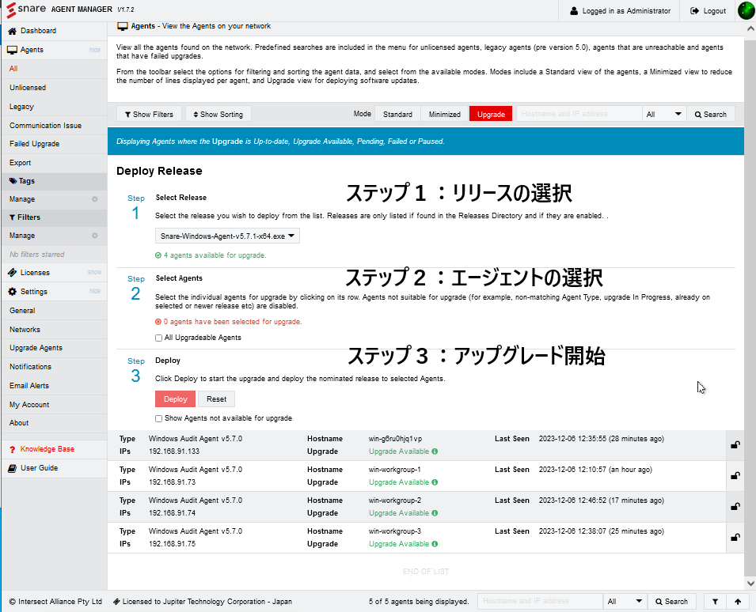Click the Agents monitor icon in sidebar
Image resolution: width=756 pixels, height=612 pixels.
(x=12, y=50)
